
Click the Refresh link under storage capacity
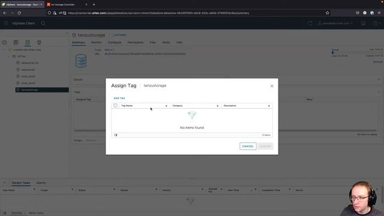(378, 62)
